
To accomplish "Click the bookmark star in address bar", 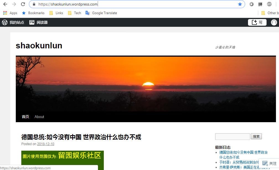I will coord(240,4).
